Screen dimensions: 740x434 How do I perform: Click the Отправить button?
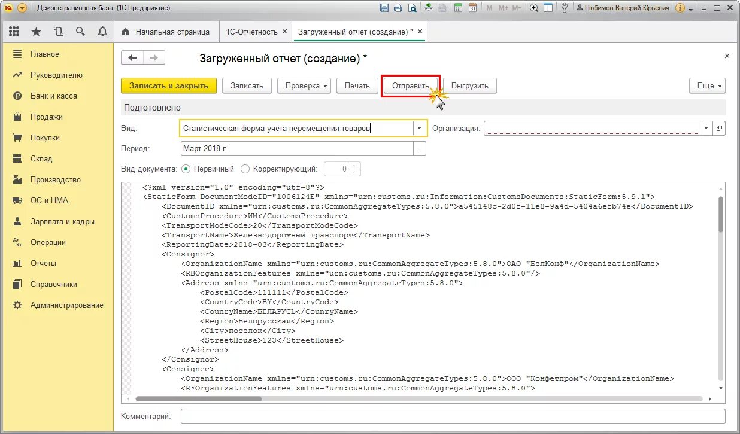tap(410, 85)
